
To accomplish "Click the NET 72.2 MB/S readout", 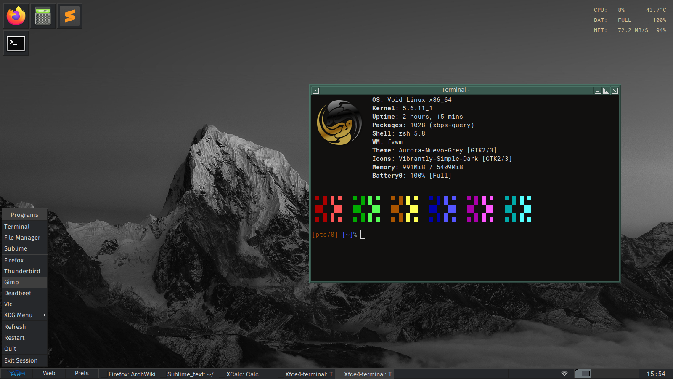I will pos(630,30).
